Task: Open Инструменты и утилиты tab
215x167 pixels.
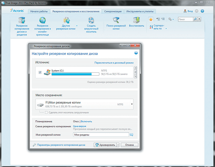Action: 140,11
